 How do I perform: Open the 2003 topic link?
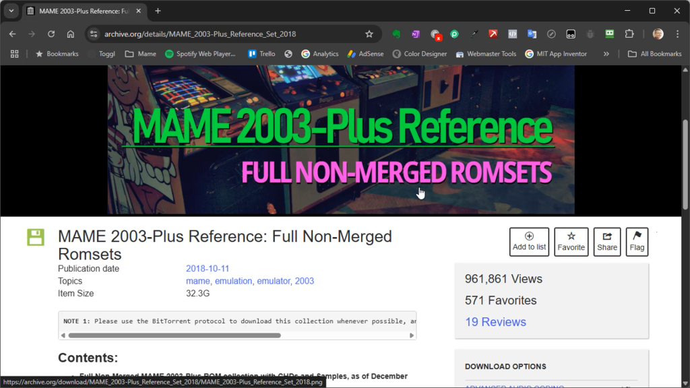point(305,281)
